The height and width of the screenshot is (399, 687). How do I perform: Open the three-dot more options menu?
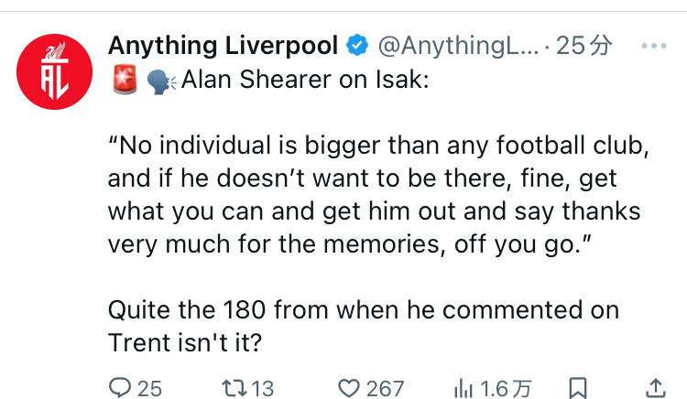click(x=654, y=46)
